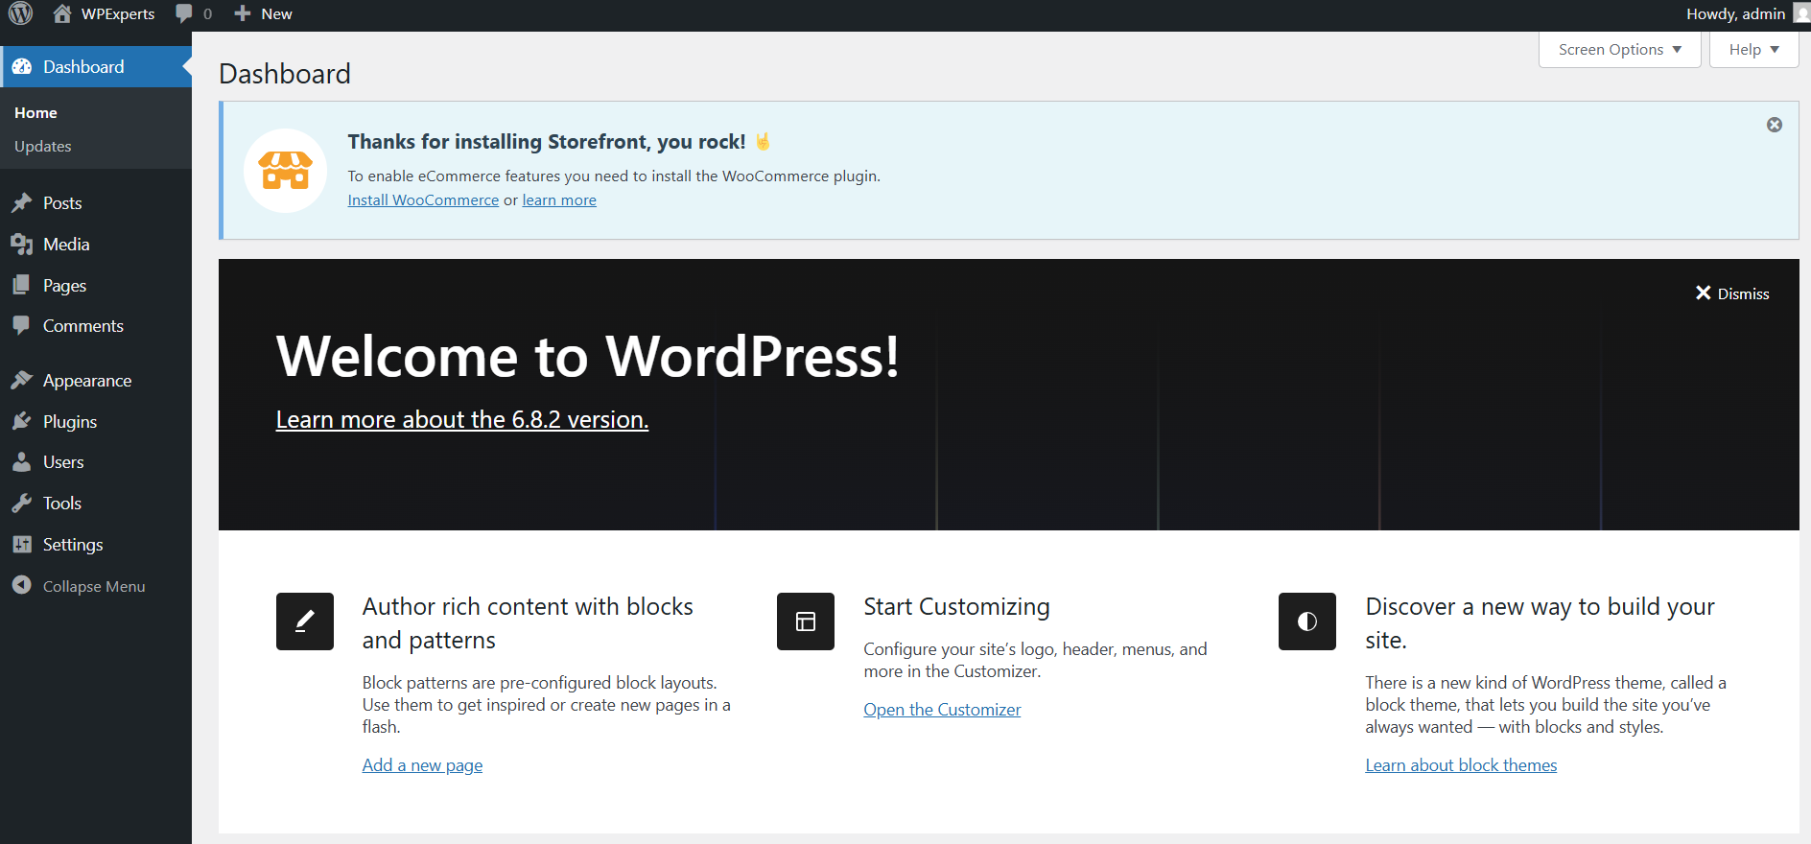Viewport: 1811px width, 844px height.
Task: Click the Appearance paintbrush icon
Action: pyautogui.click(x=22, y=381)
